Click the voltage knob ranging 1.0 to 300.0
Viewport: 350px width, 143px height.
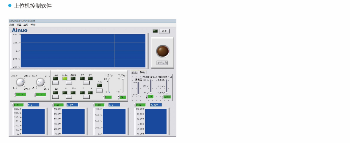[21, 82]
